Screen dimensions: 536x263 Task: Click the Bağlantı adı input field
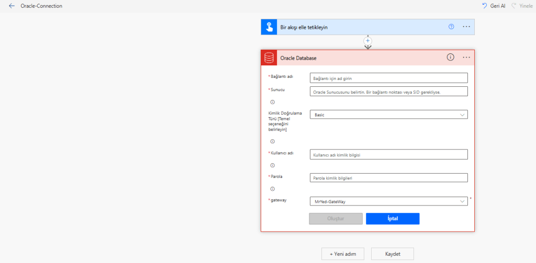388,78
